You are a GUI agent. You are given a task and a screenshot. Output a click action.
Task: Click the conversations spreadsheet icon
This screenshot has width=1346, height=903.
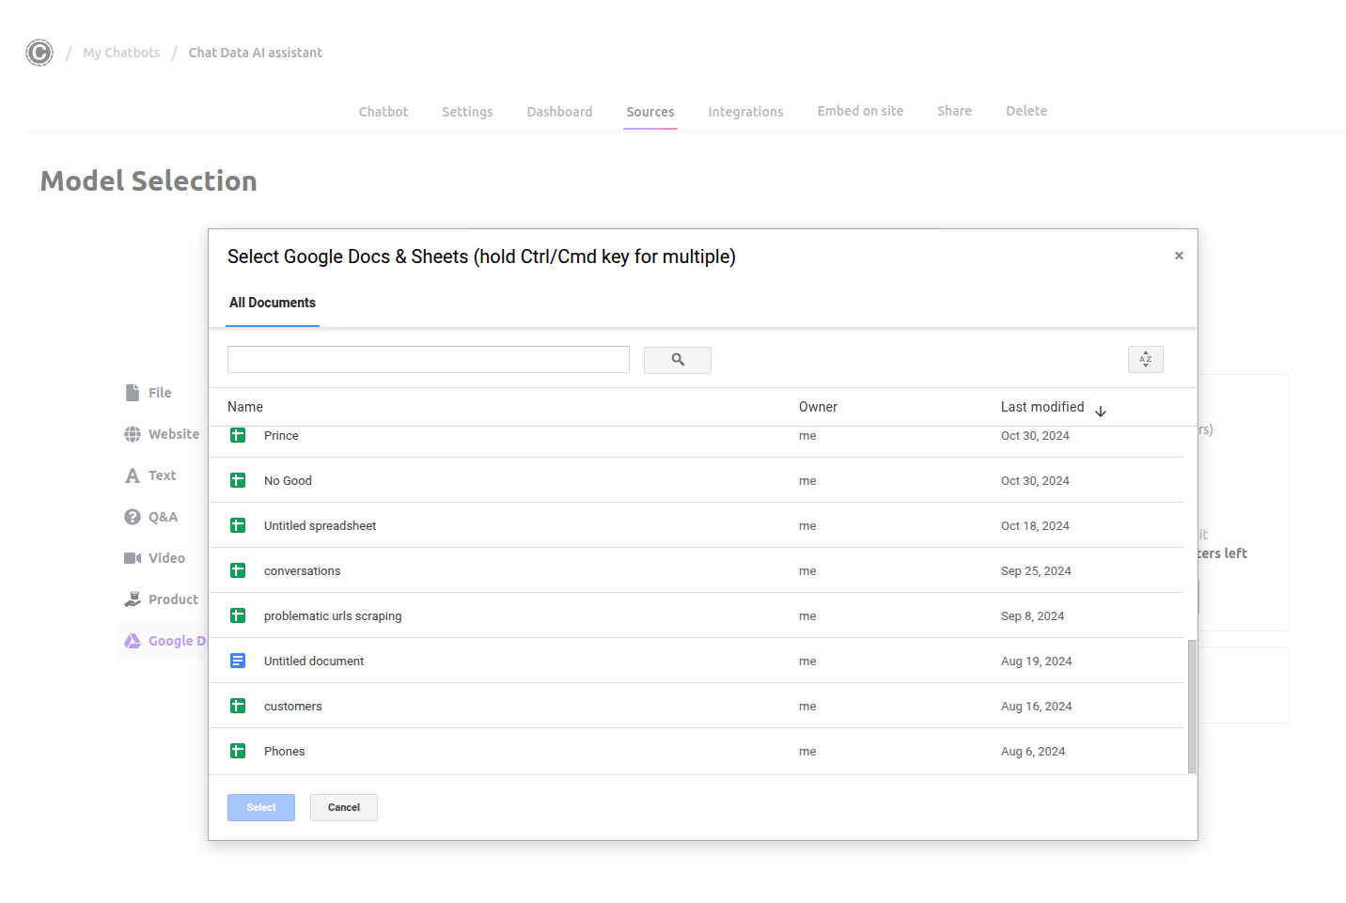point(238,570)
